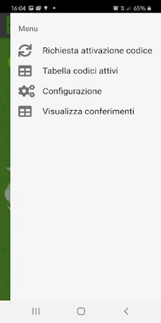Tap the gears icon for Configurazione
Viewport: 161px width, 323px height.
[x=26, y=91]
